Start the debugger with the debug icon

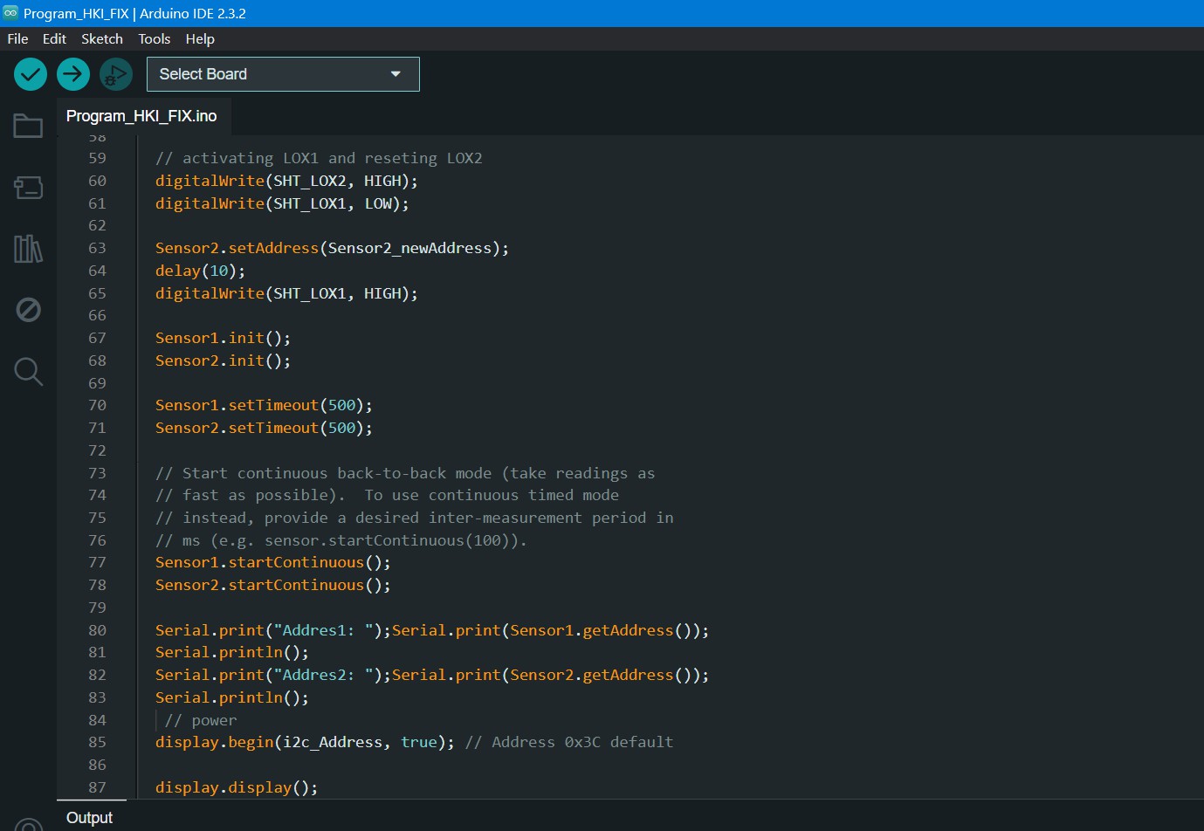115,75
